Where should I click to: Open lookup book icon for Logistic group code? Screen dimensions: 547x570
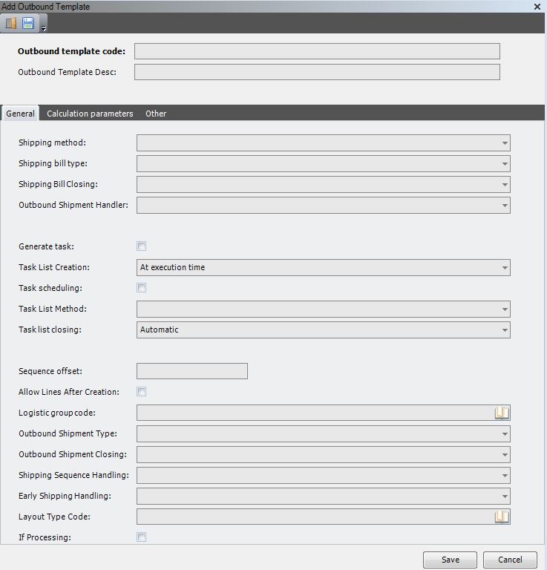click(x=502, y=413)
